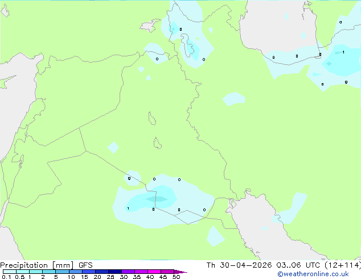Pick the 15–20 mm blue legend swatch
361x279 pixels.
[88, 272]
